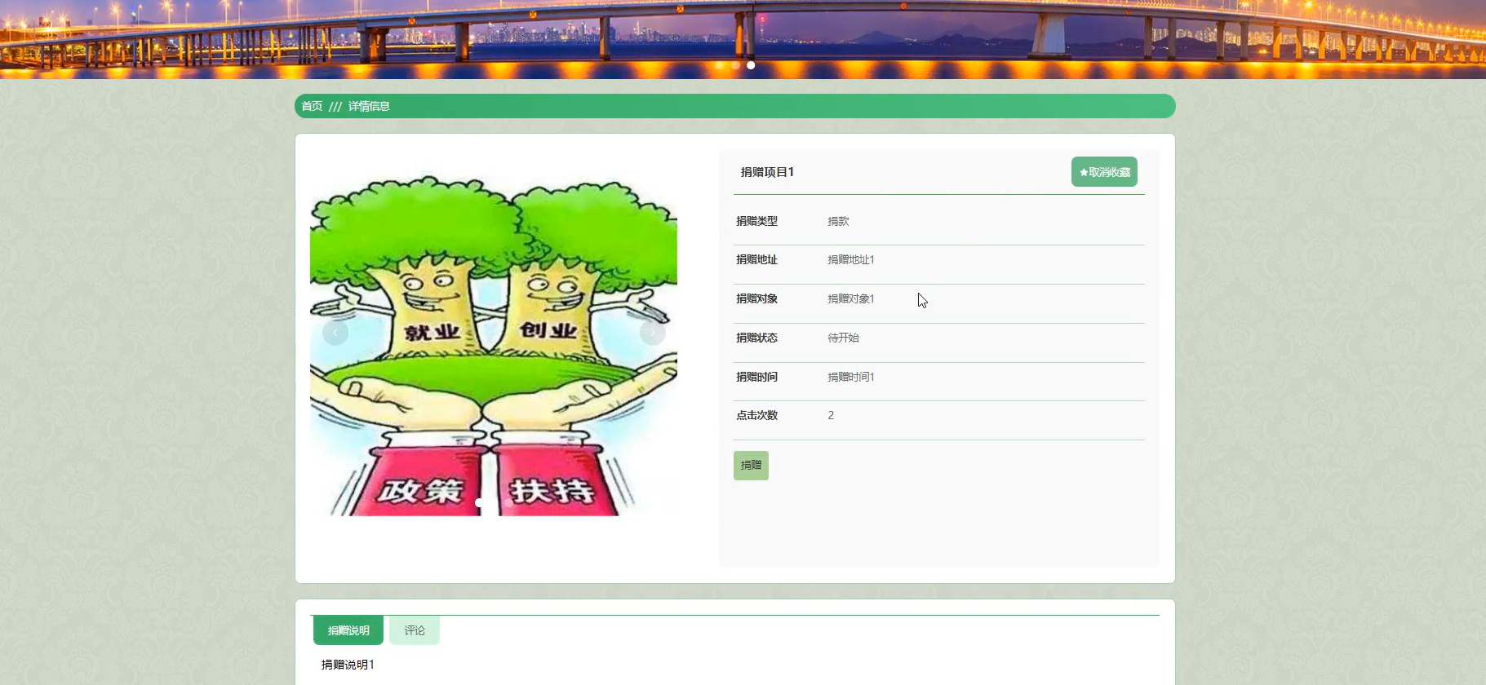Click the 捐赠时间 label

(x=756, y=377)
